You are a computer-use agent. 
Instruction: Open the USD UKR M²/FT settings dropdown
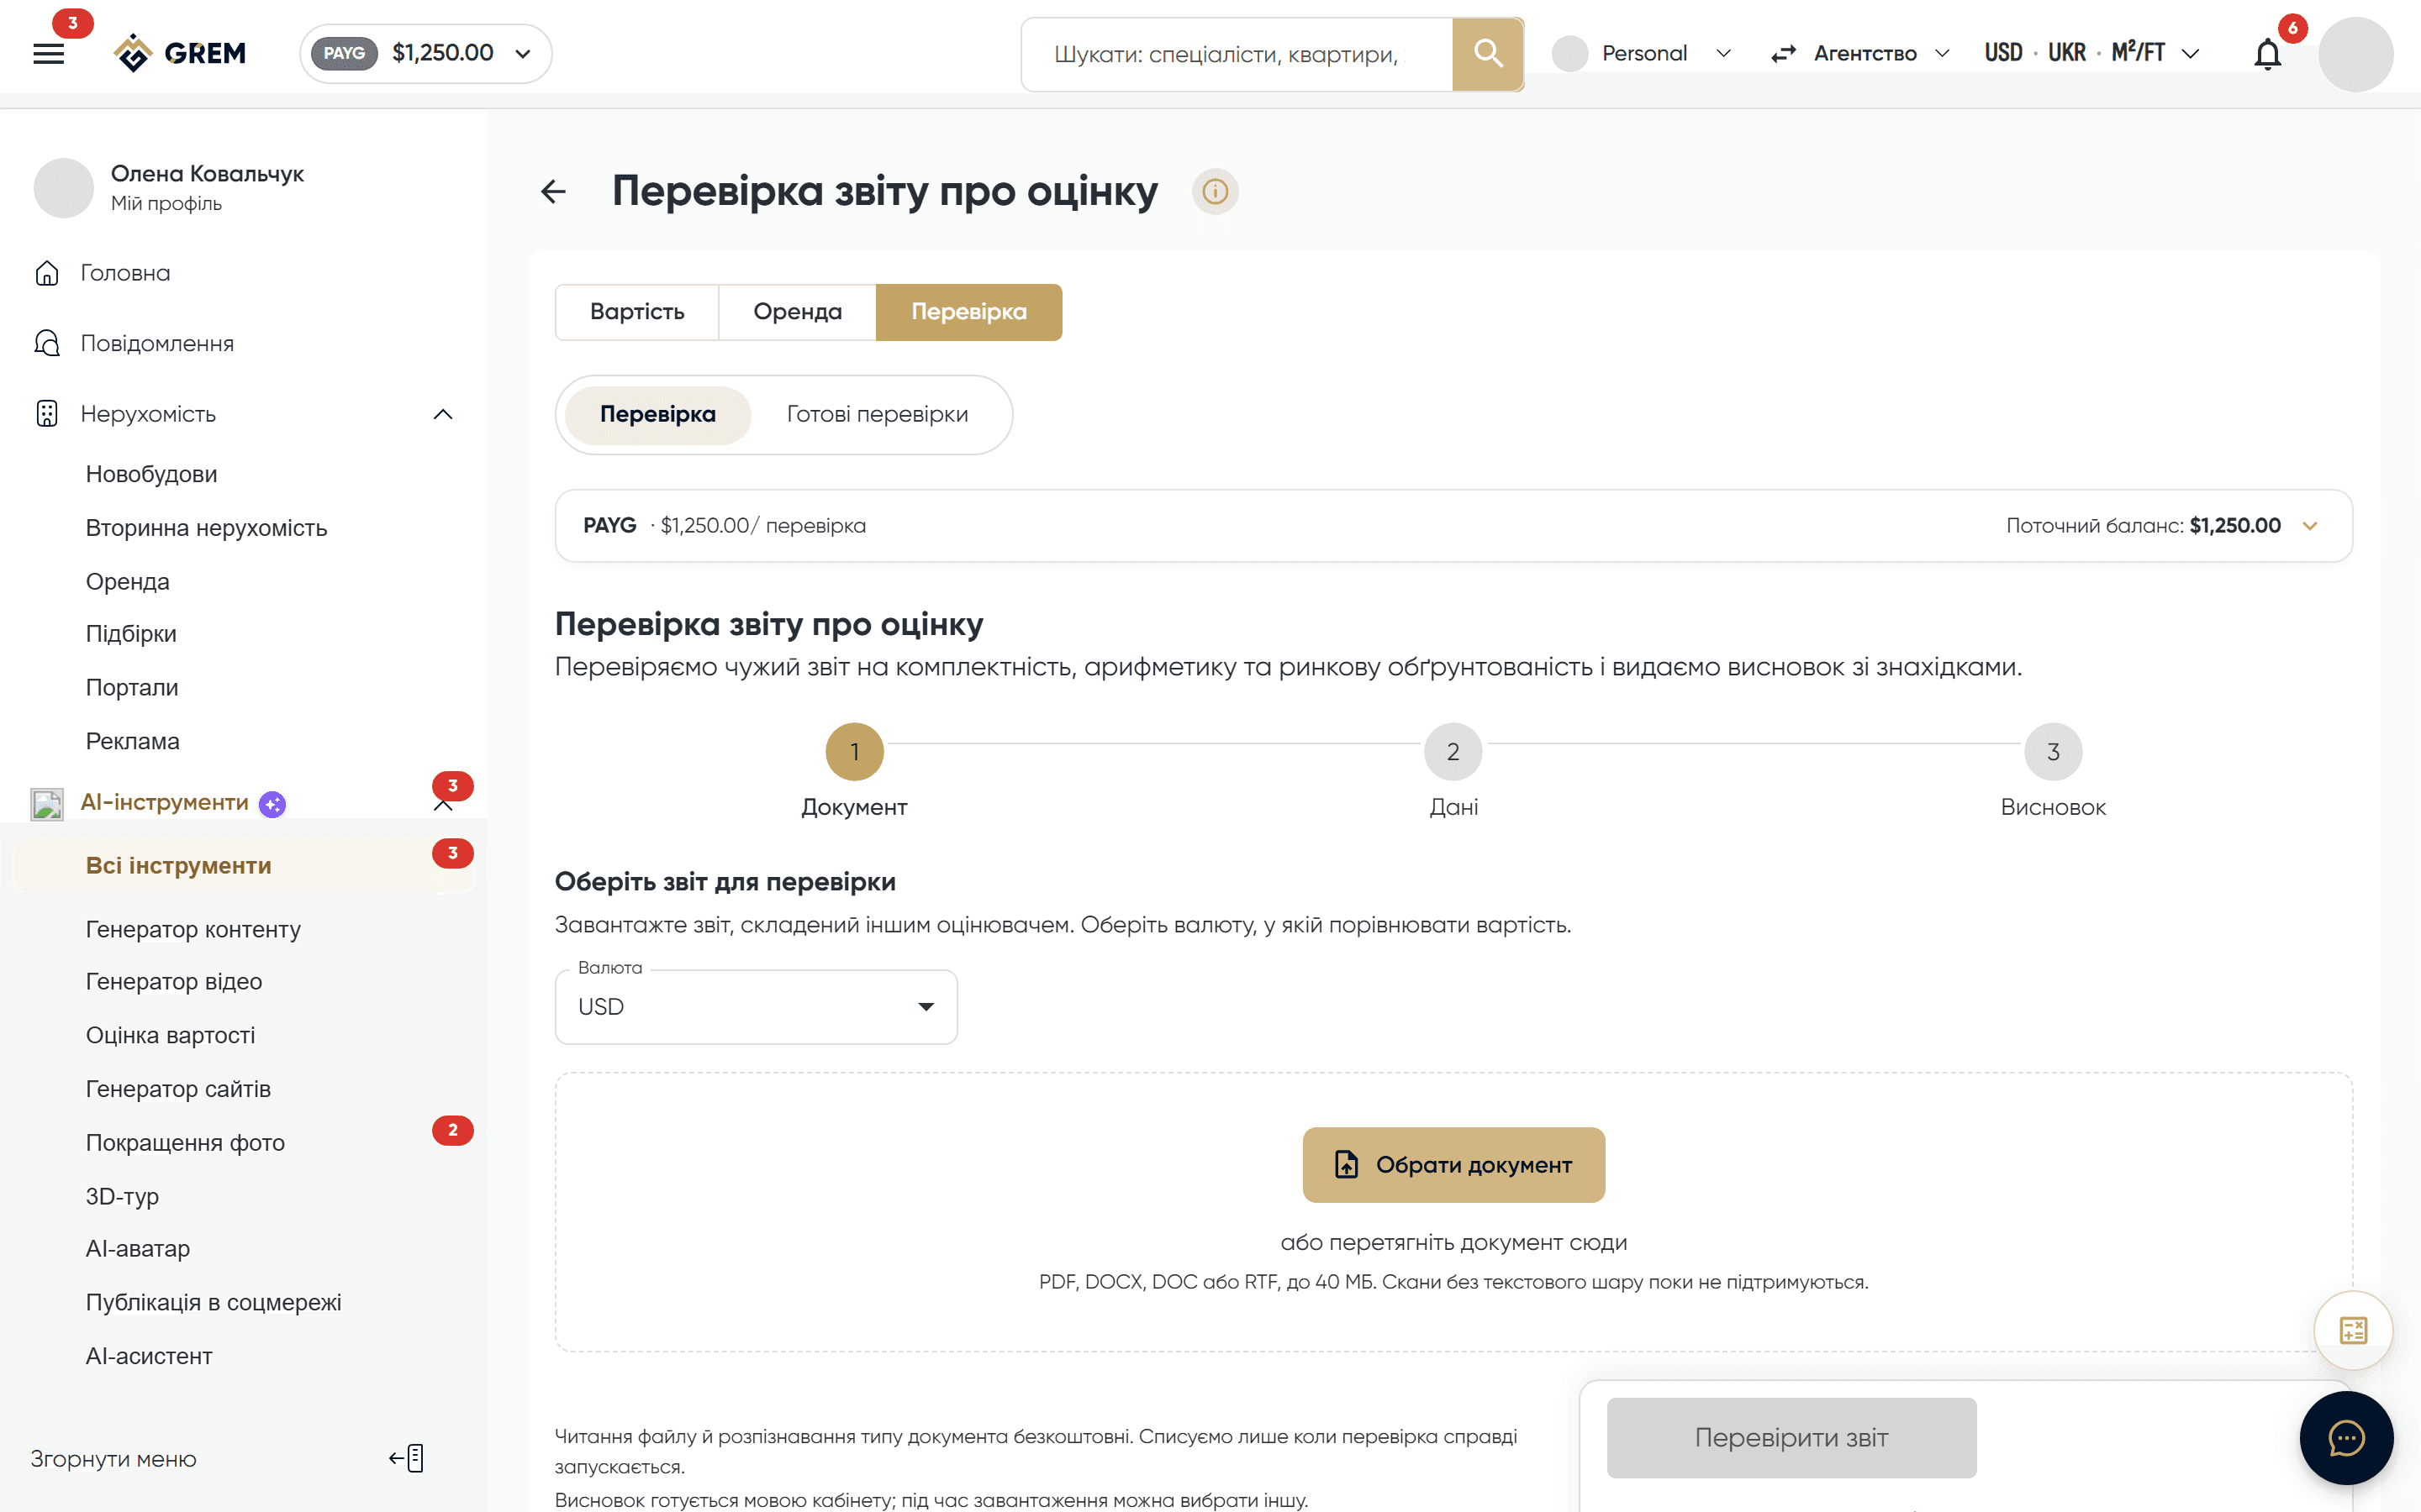click(2091, 54)
